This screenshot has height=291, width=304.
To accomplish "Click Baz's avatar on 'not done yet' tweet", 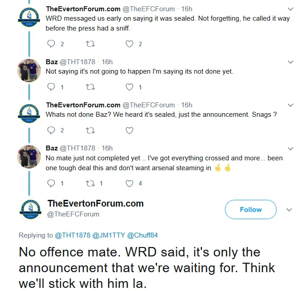I will 29,70.
